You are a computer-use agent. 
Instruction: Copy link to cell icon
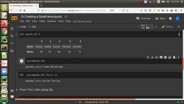pos(157,57)
